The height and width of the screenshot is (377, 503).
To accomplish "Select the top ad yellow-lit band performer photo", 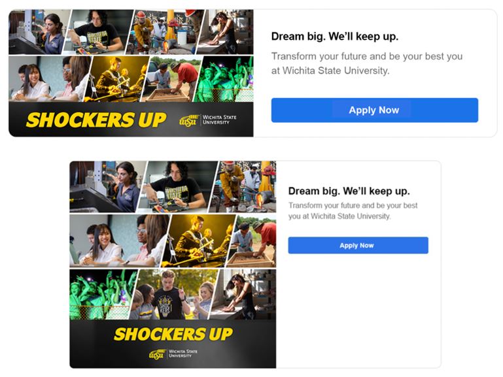I will 116,79.
